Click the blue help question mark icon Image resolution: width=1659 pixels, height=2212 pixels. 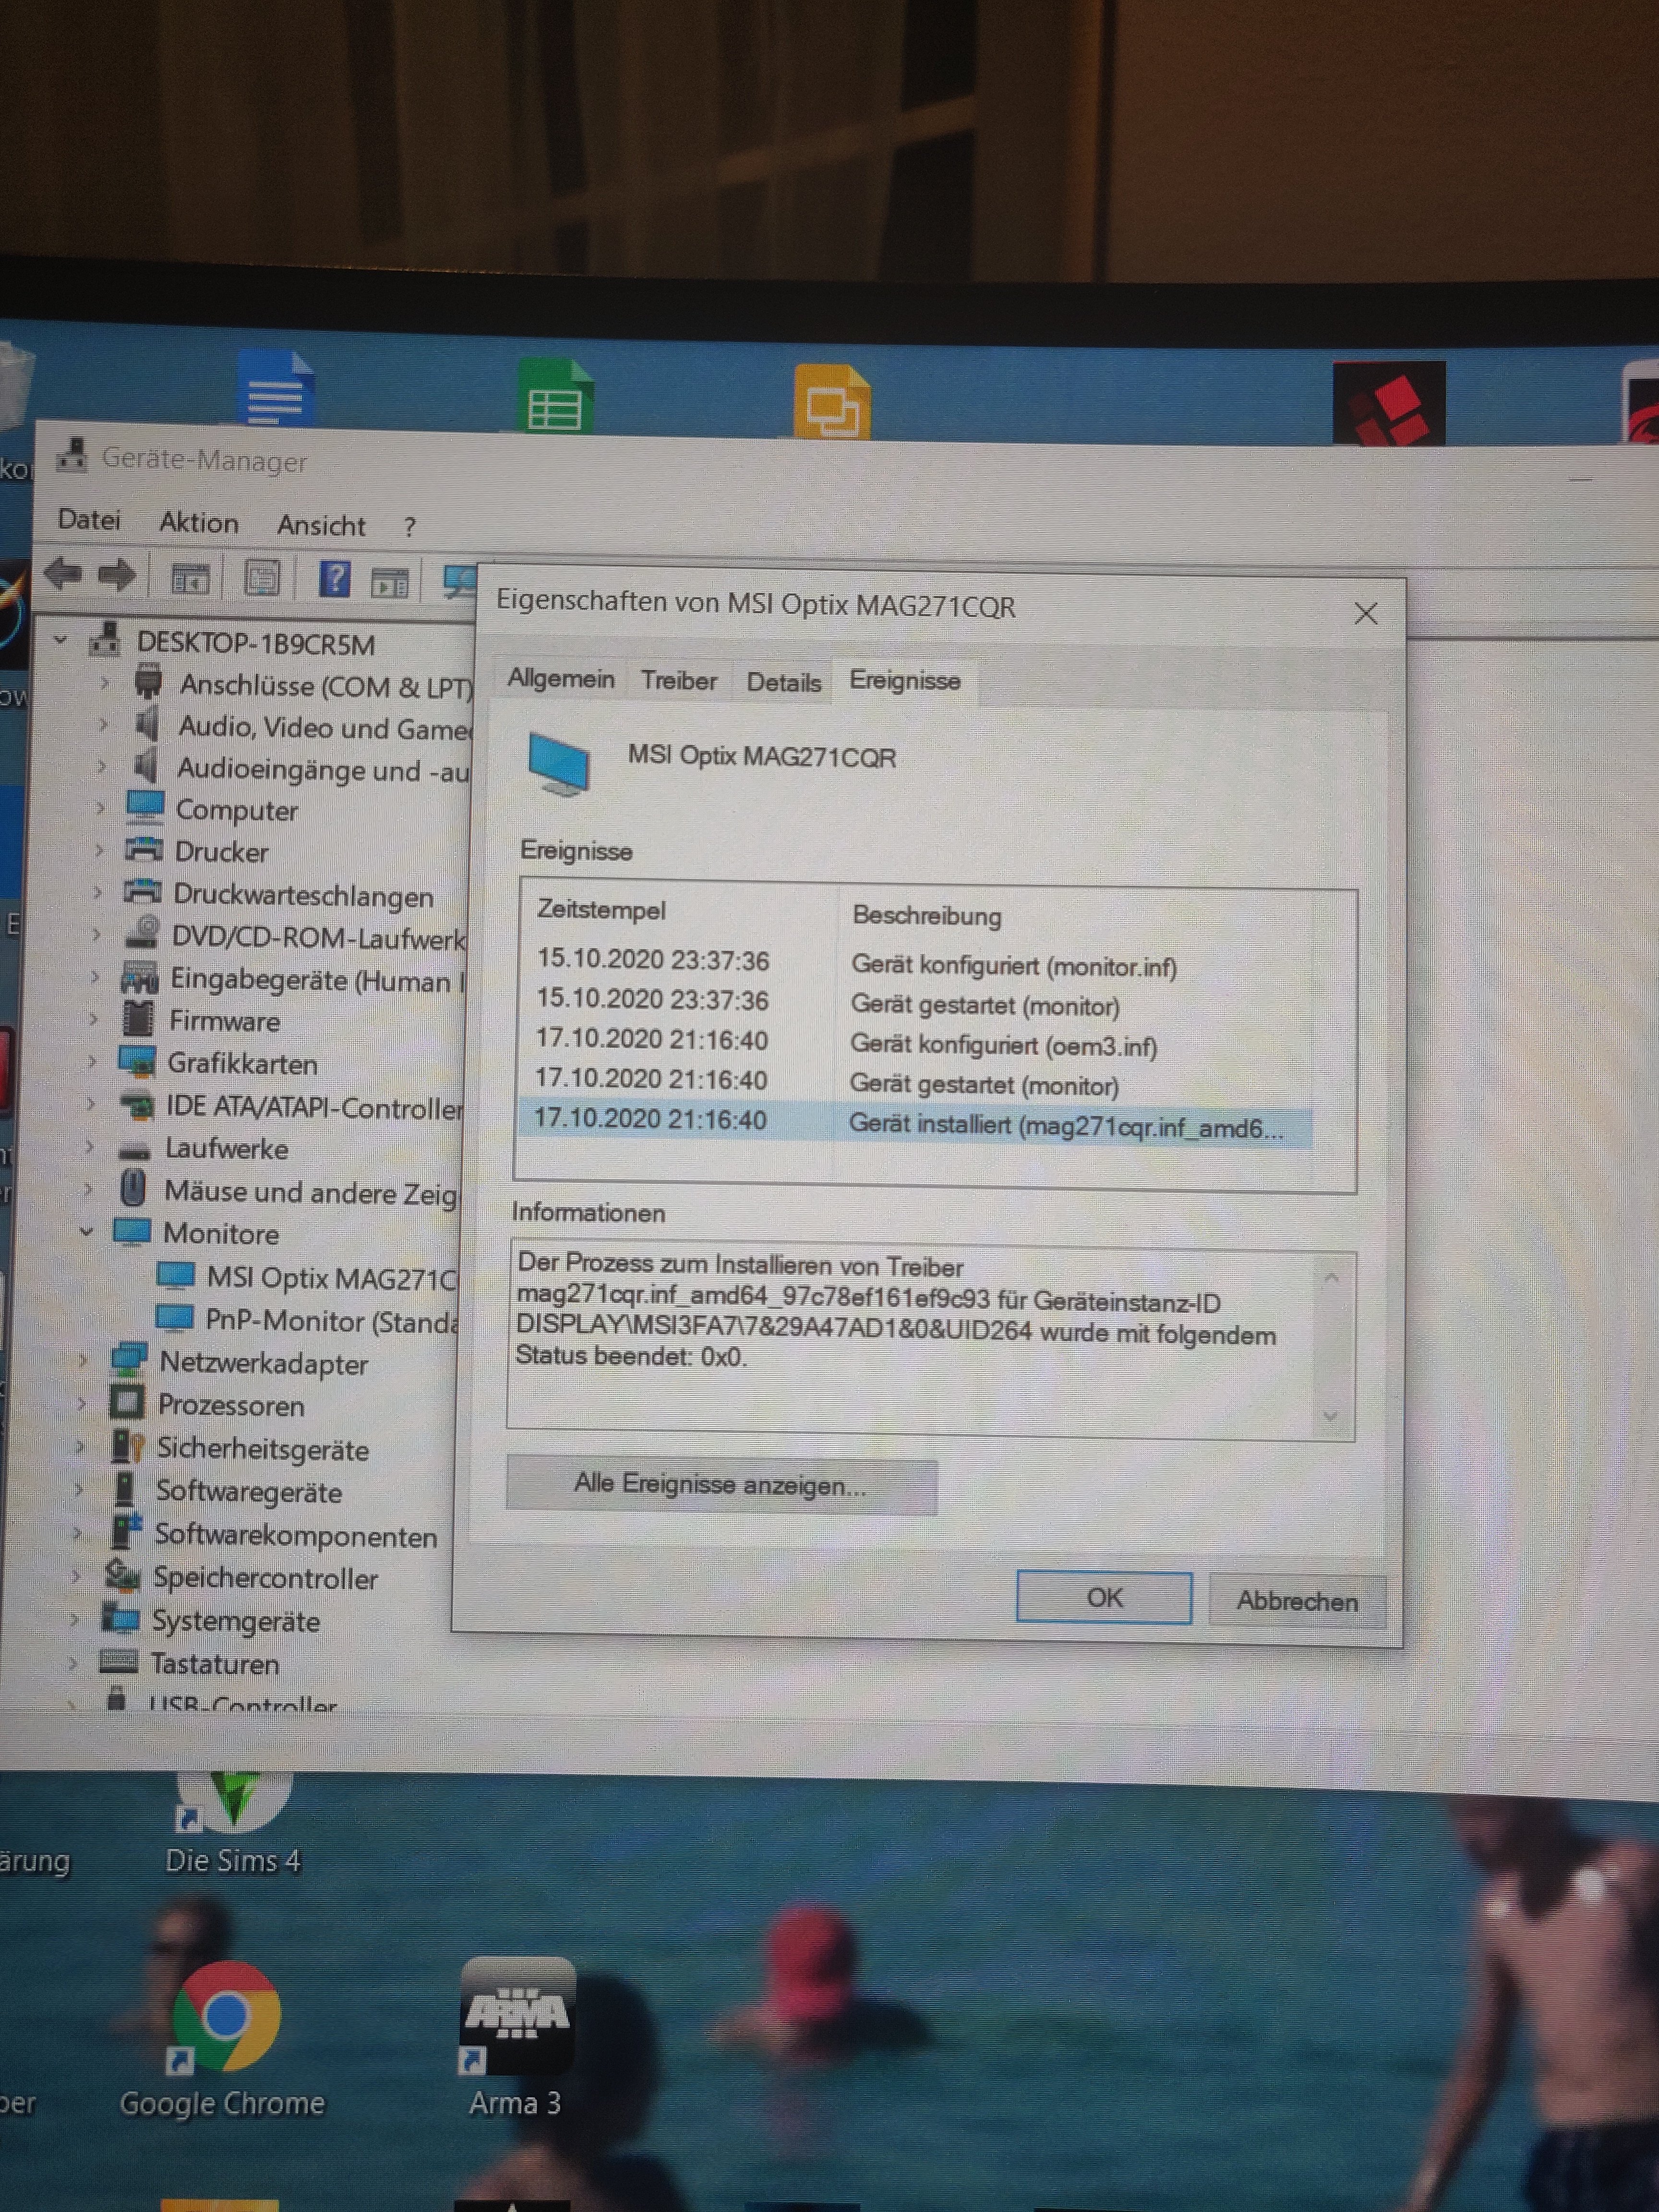click(334, 578)
